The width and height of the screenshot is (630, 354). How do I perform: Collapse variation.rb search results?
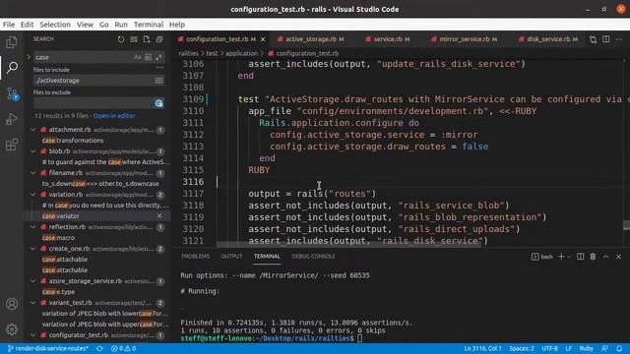pos(33,195)
